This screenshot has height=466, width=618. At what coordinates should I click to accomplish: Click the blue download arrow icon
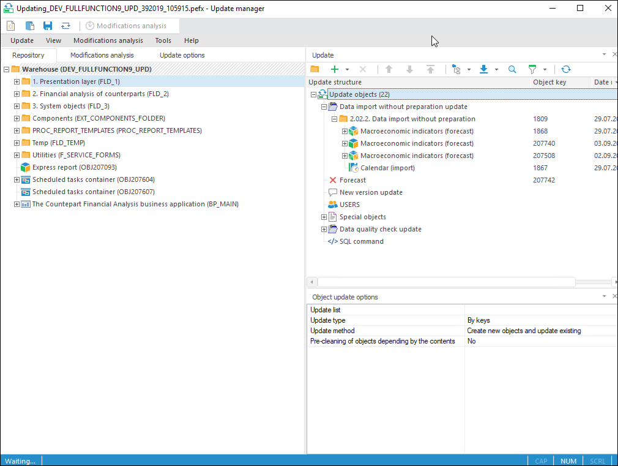[x=483, y=70]
